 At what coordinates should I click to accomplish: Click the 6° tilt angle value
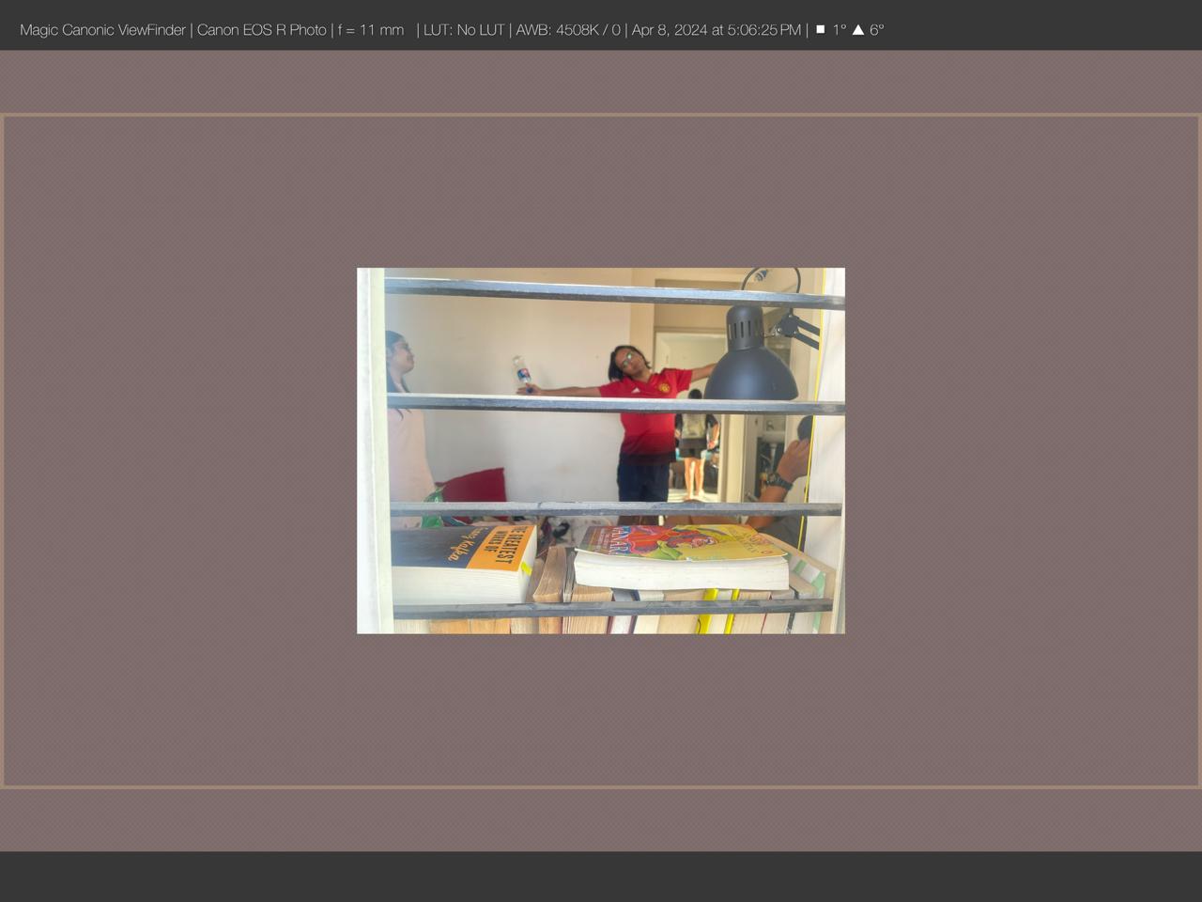tap(876, 30)
